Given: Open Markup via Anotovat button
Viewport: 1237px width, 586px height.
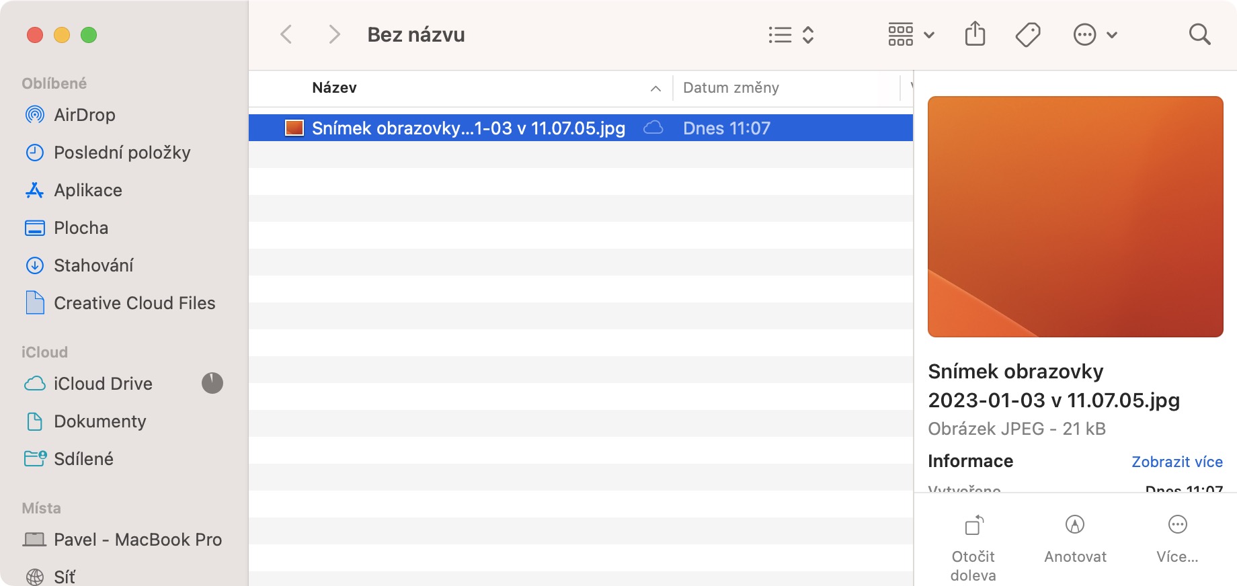Looking at the screenshot, I should 1075,538.
